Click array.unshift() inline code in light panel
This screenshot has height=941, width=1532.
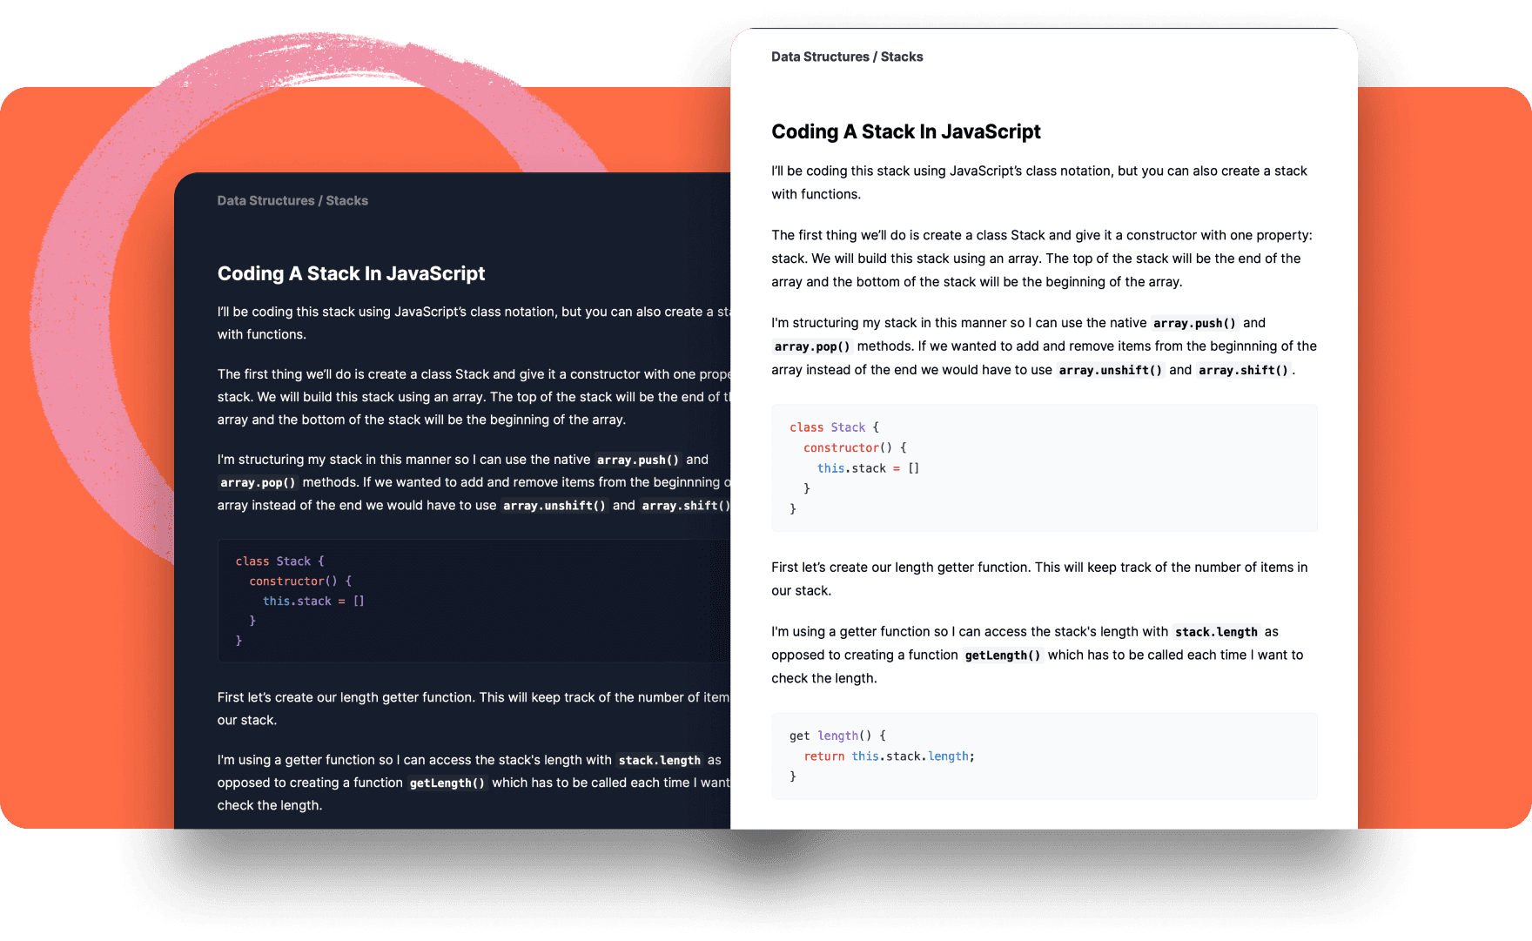click(x=1110, y=370)
